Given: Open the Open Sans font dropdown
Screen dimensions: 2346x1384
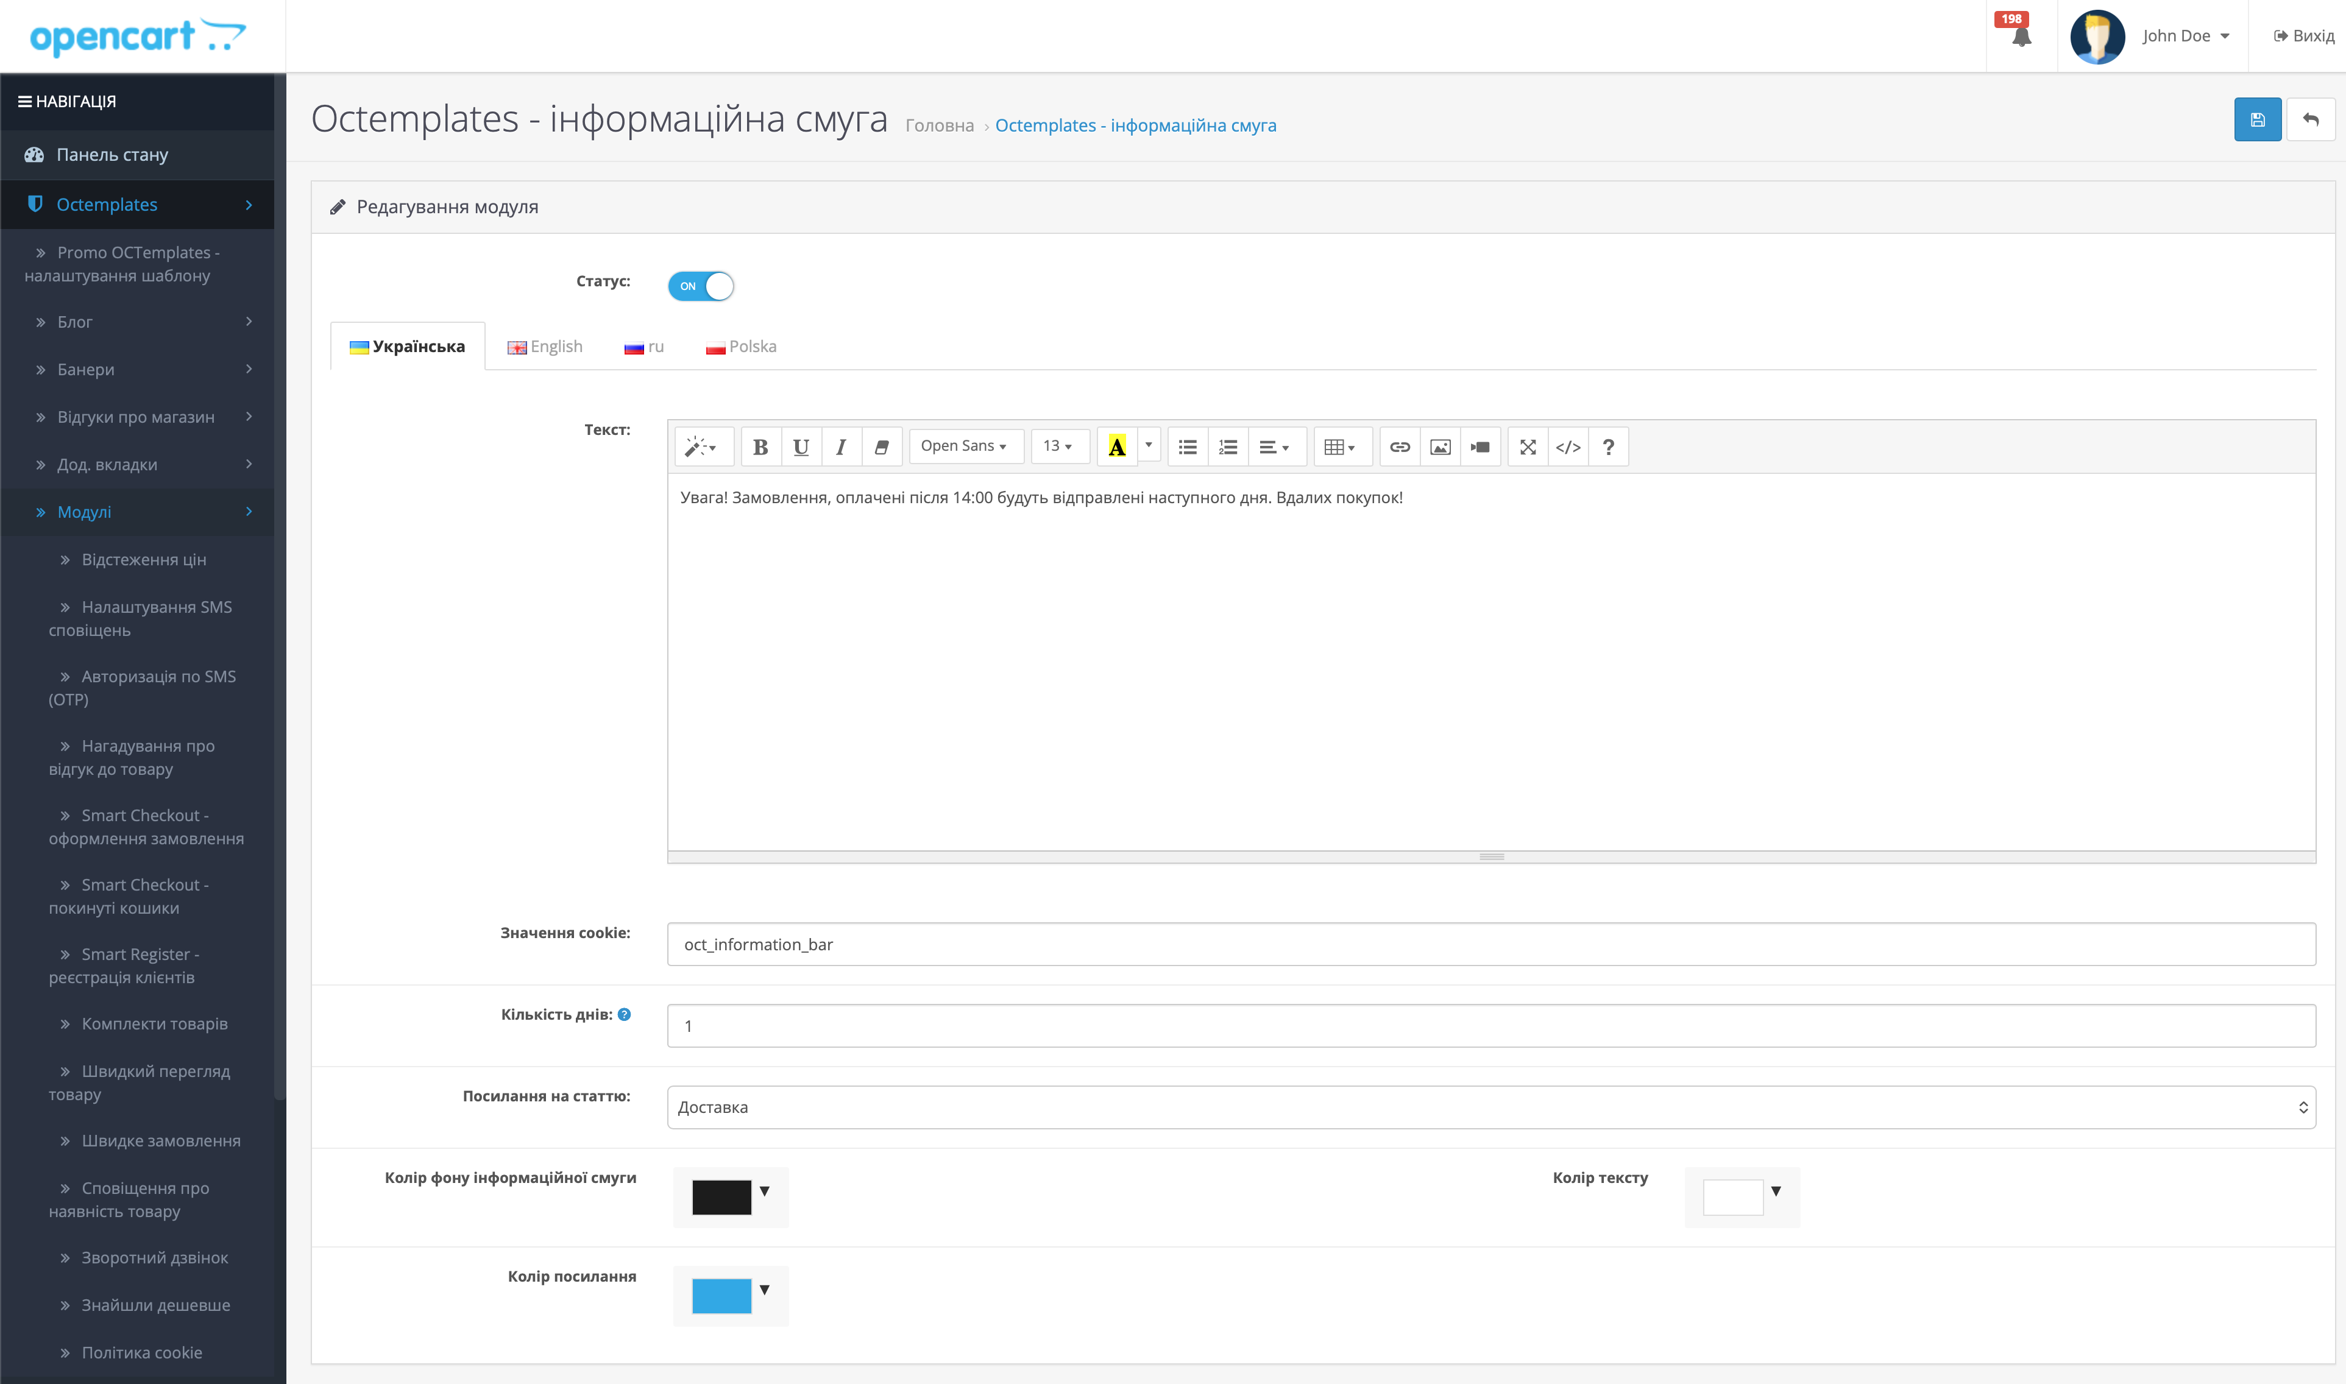Looking at the screenshot, I should (965, 447).
